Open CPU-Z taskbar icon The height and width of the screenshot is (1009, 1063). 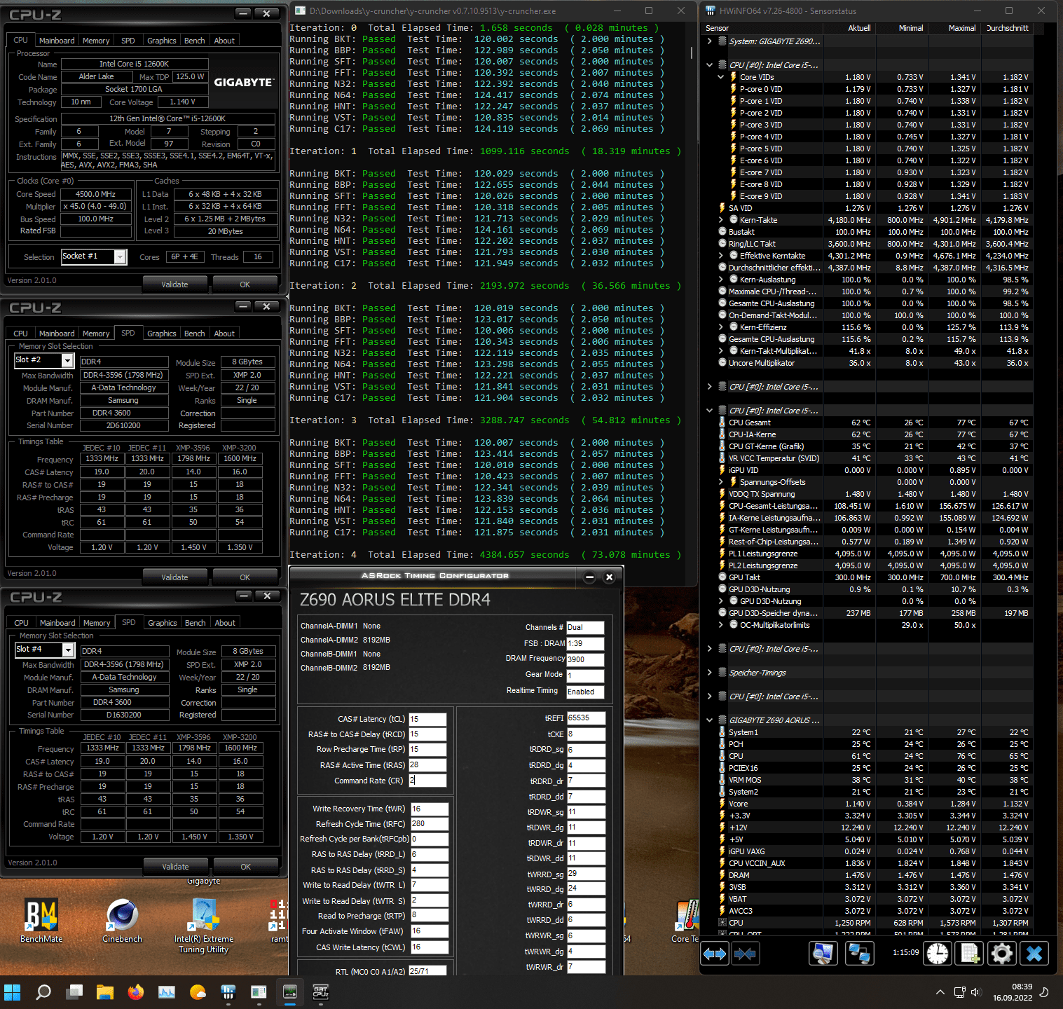tap(320, 992)
